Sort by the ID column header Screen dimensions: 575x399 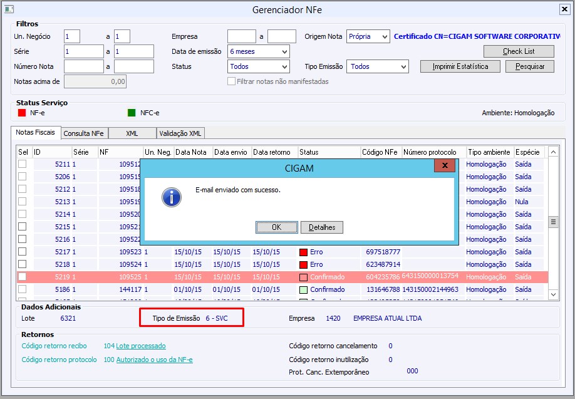[52, 152]
